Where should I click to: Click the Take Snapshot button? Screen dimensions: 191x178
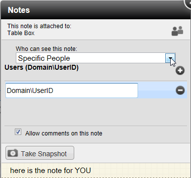click(x=40, y=153)
